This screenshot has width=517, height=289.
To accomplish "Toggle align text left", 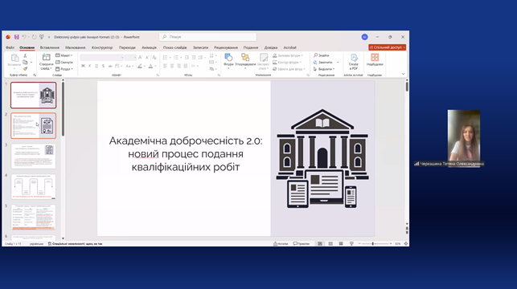I will (165, 66).
